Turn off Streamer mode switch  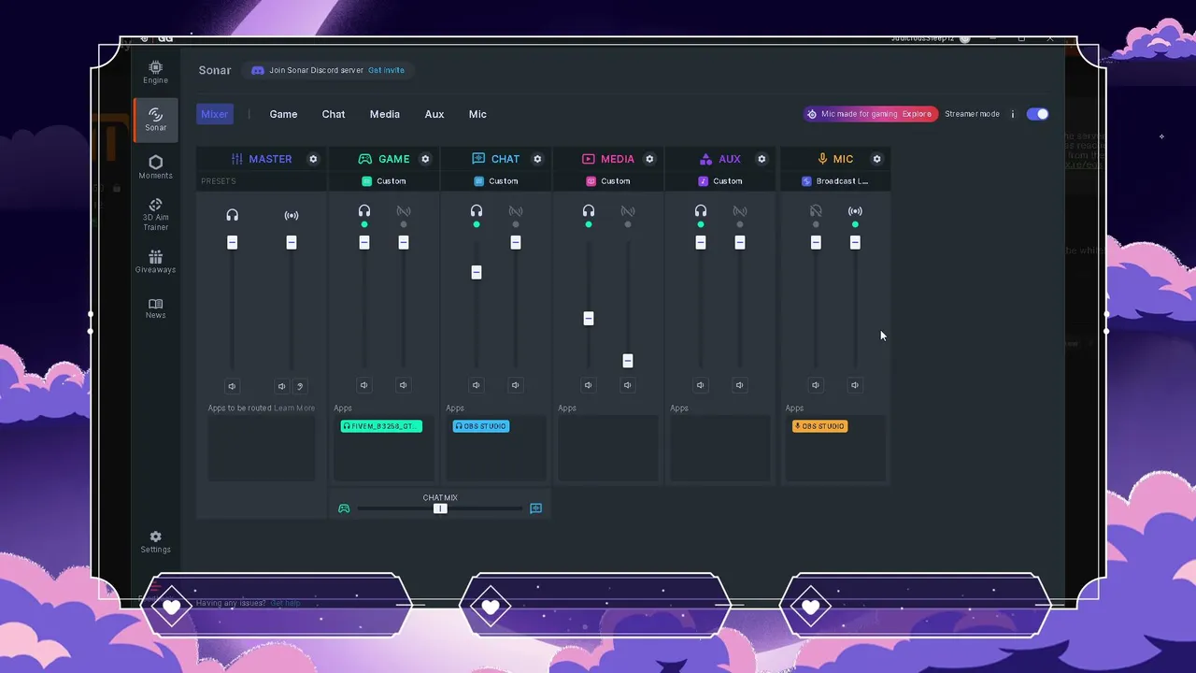[x=1037, y=114]
